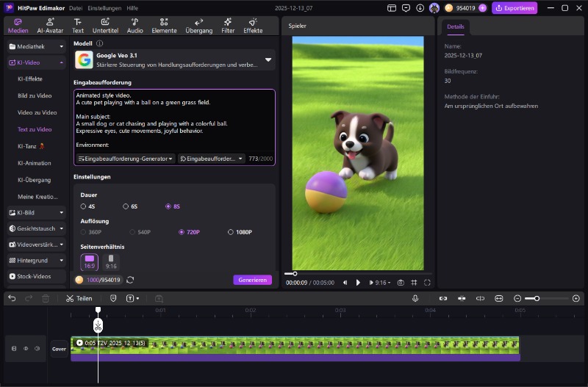The width and height of the screenshot is (588, 387).
Task: Click the microphone voiceover icon
Action: (415, 299)
